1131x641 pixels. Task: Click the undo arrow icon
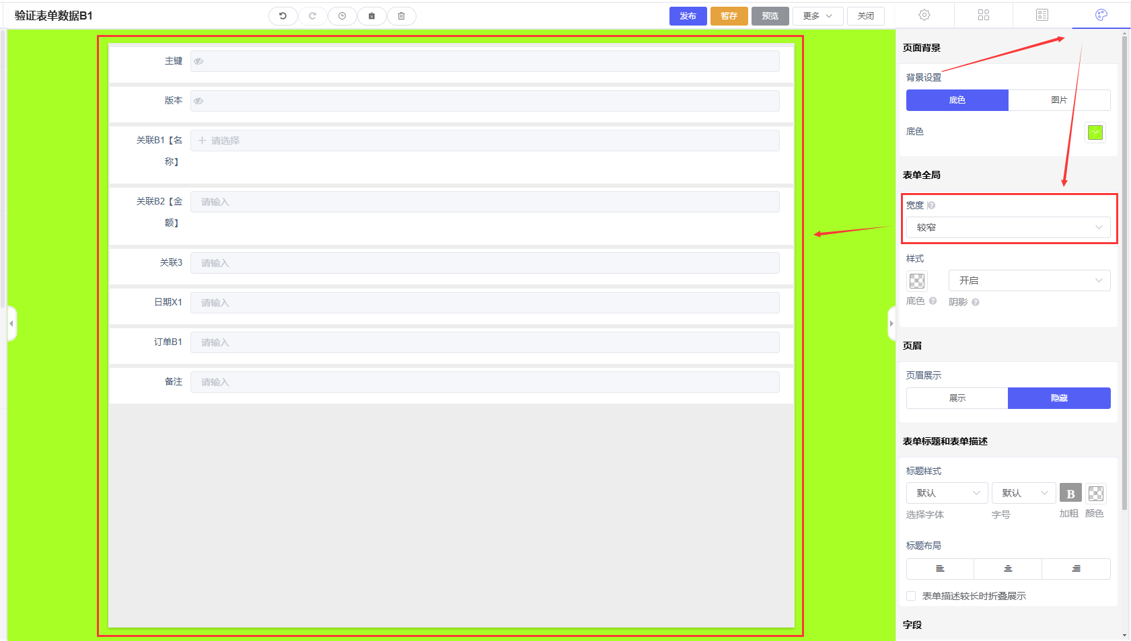tap(283, 16)
